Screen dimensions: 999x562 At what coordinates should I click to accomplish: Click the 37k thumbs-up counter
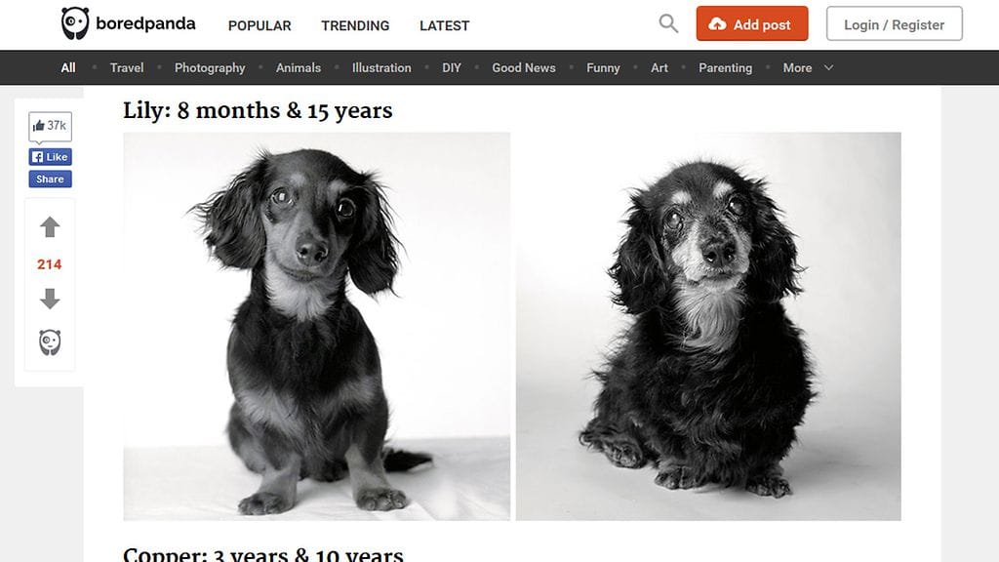(x=51, y=126)
